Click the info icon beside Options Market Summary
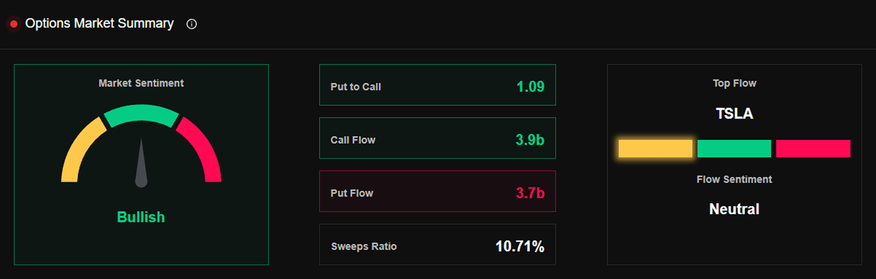This screenshot has width=876, height=279. [x=191, y=24]
